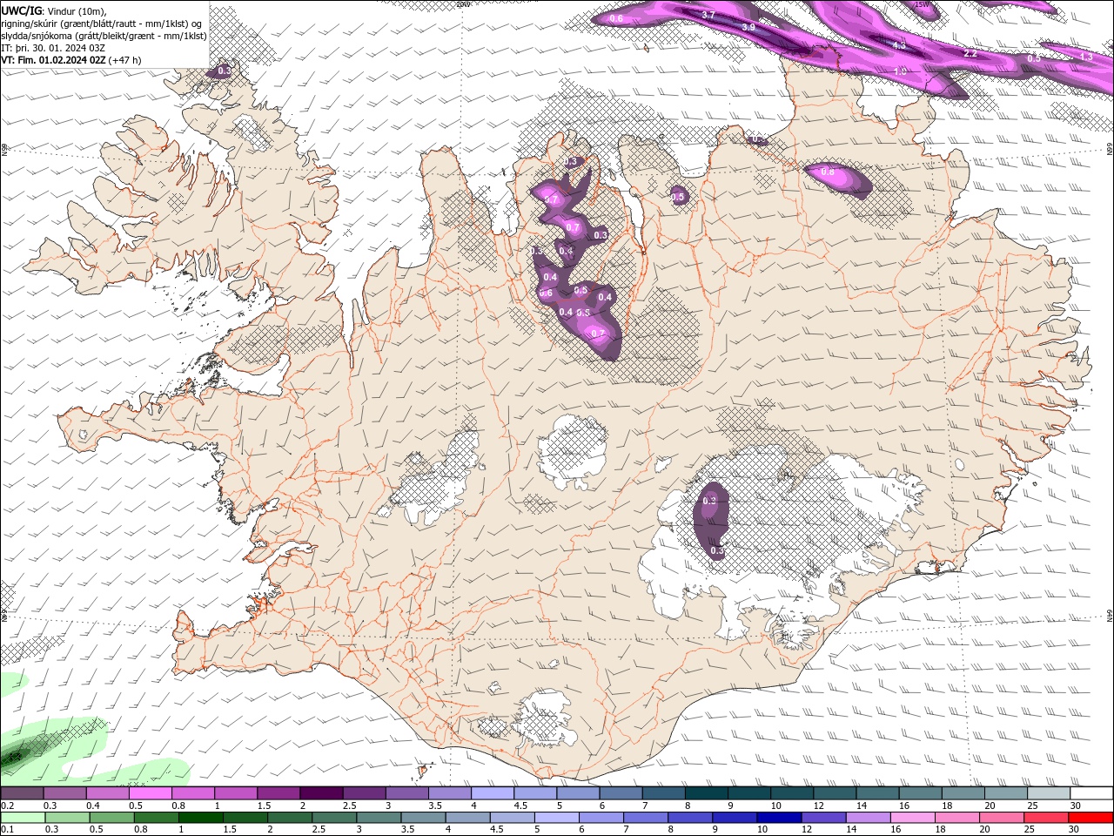Click the magenta 1.5 swatch in upper legend row
The width and height of the screenshot is (1114, 836).
(x=278, y=793)
